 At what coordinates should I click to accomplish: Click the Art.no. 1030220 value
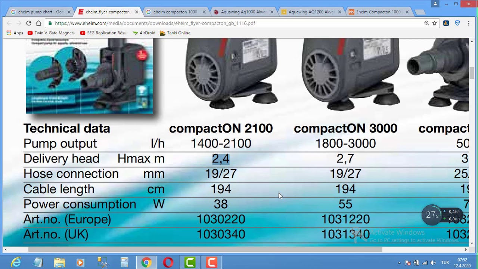coord(221,219)
